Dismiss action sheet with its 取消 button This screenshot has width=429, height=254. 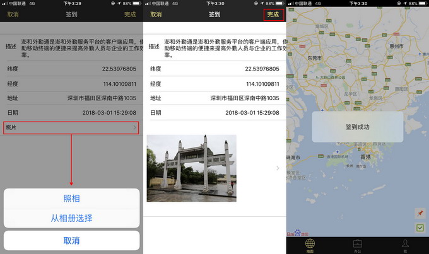coord(71,241)
